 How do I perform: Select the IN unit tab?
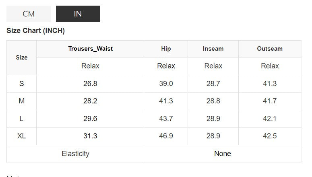(78, 14)
